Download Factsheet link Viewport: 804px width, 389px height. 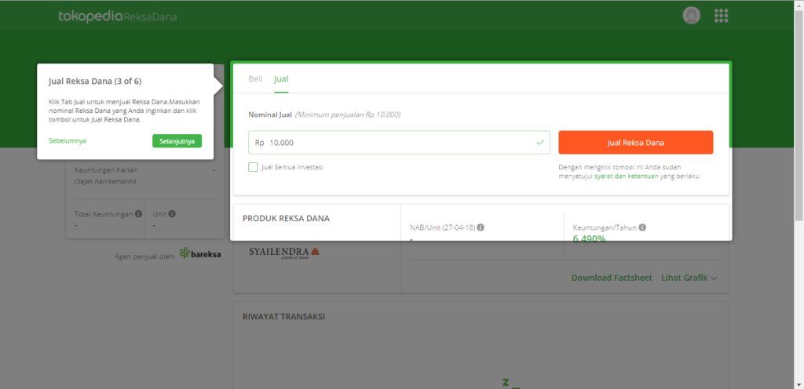click(x=612, y=278)
